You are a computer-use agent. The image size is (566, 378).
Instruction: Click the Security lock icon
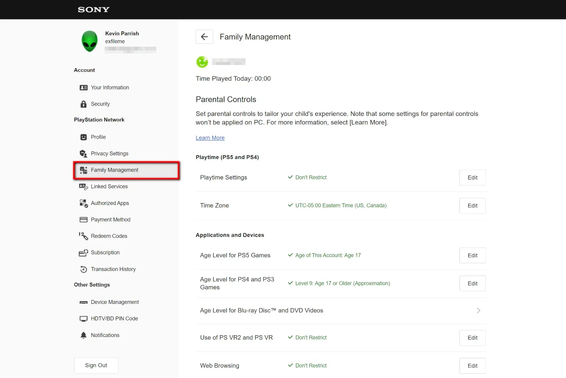point(83,104)
